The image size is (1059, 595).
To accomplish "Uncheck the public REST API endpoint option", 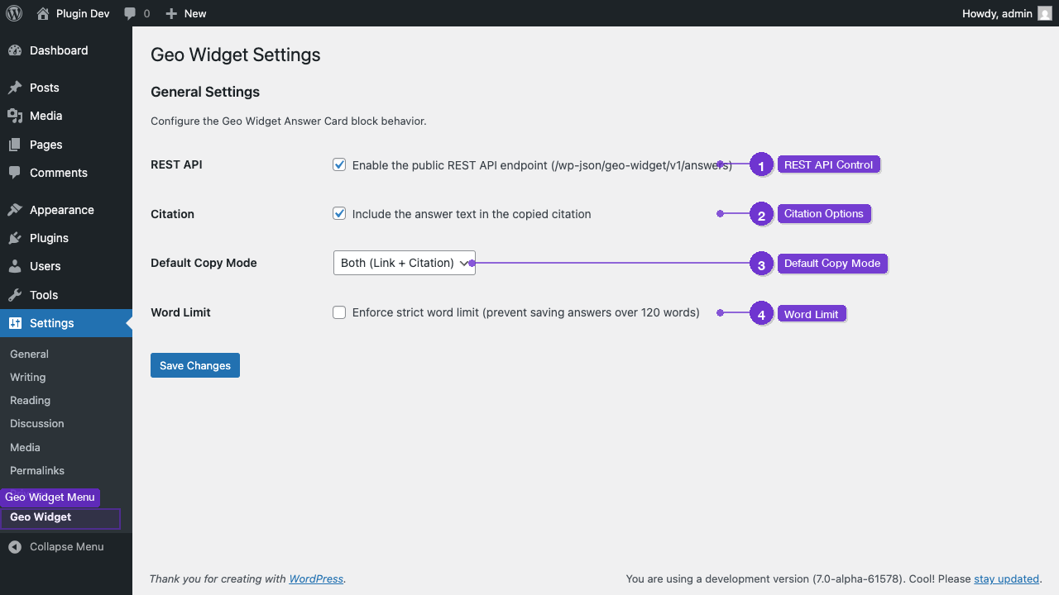I will point(339,164).
